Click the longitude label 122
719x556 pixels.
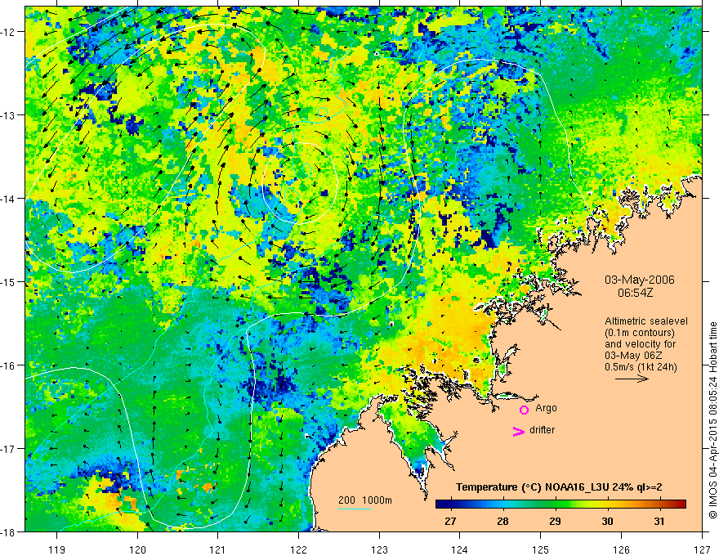click(298, 549)
